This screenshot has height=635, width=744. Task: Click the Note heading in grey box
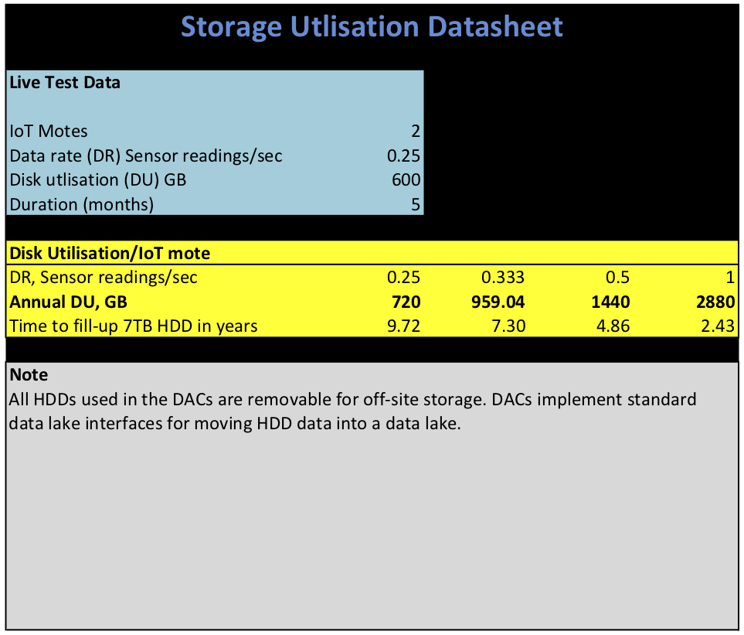tap(29, 375)
